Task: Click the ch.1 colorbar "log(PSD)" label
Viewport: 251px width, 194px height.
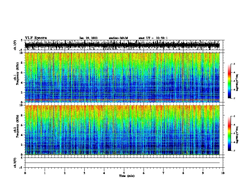Action: pos(237,83)
